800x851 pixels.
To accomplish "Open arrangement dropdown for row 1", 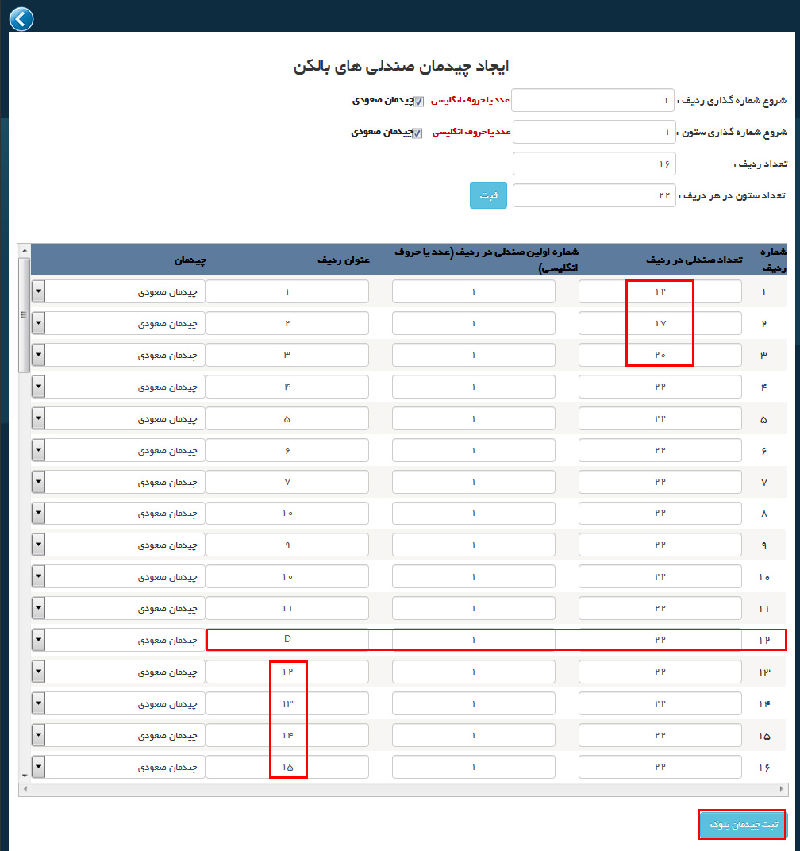I will (x=38, y=291).
